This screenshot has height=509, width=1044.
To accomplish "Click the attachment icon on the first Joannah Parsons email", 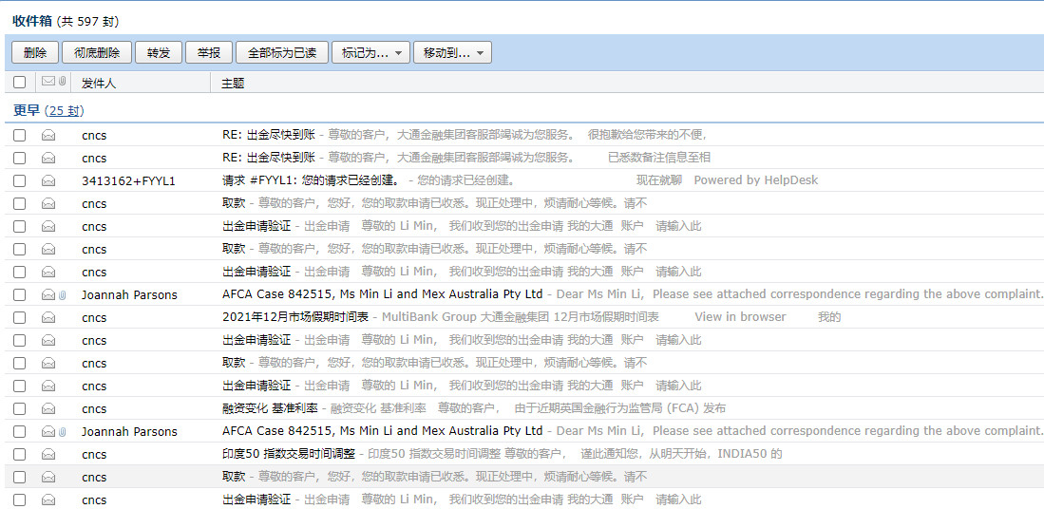I will click(x=62, y=295).
